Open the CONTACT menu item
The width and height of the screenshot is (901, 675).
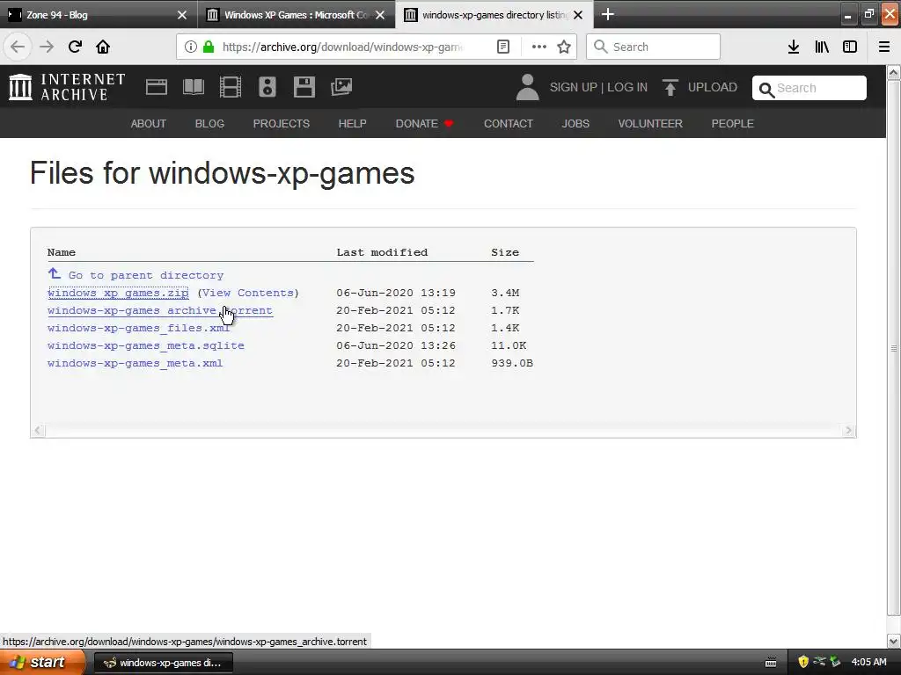click(x=508, y=123)
